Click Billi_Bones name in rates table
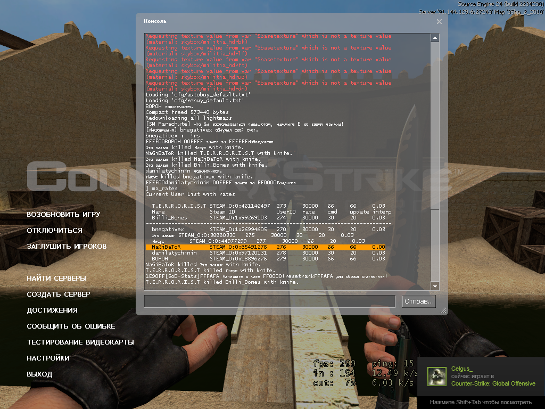 [x=169, y=218]
